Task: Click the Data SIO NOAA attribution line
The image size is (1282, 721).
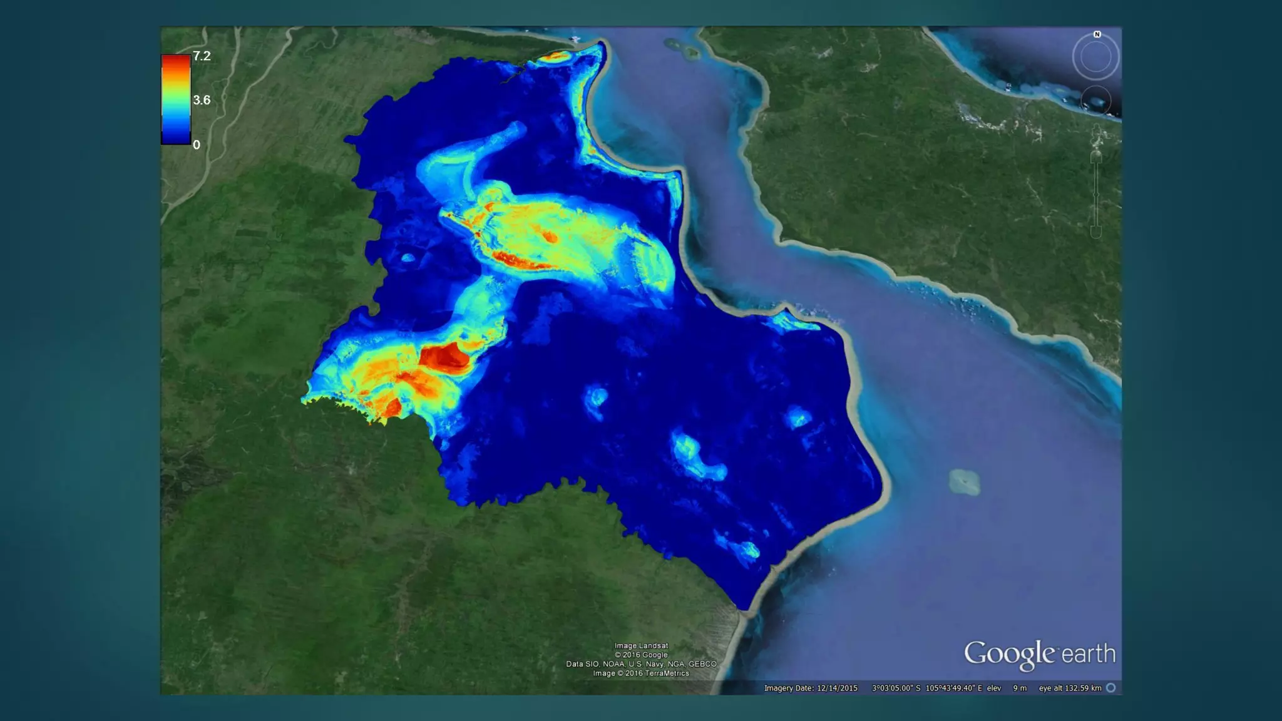Action: point(641,664)
